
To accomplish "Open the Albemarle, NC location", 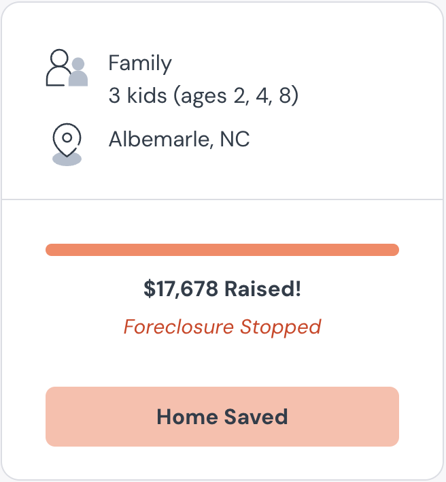I will 179,140.
